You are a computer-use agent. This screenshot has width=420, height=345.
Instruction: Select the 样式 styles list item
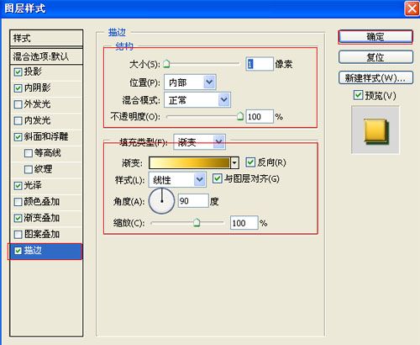tap(46, 38)
